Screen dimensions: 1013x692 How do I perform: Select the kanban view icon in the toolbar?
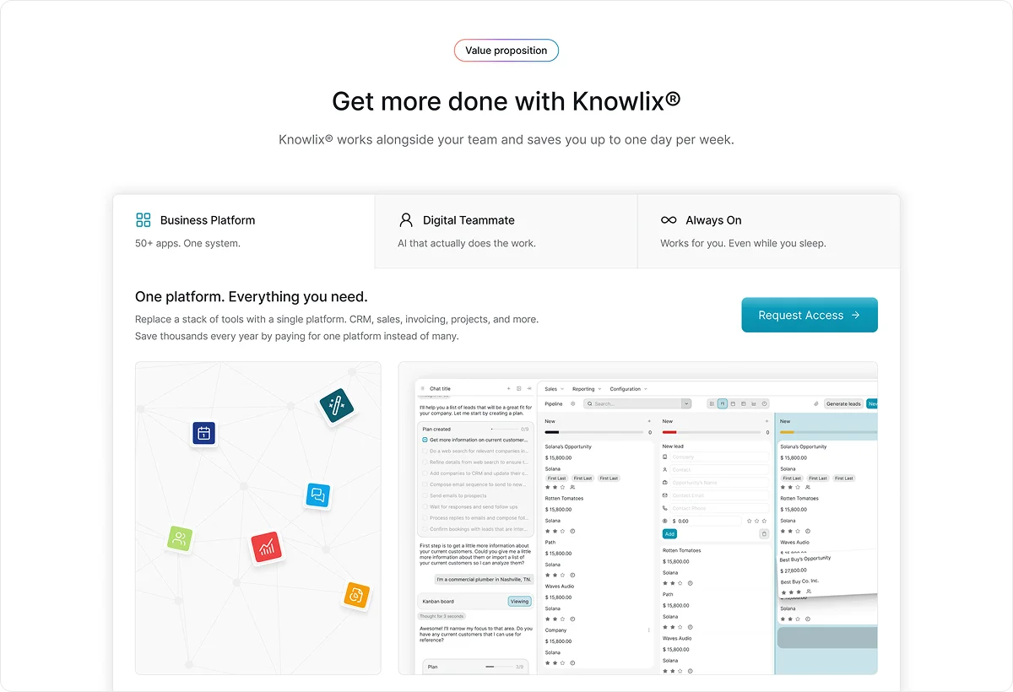click(x=723, y=403)
